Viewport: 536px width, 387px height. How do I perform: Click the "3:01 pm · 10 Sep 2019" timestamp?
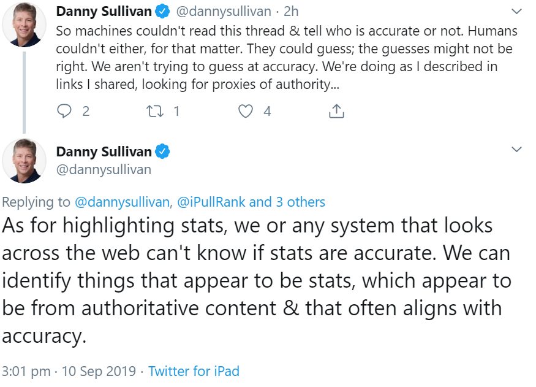tap(69, 371)
